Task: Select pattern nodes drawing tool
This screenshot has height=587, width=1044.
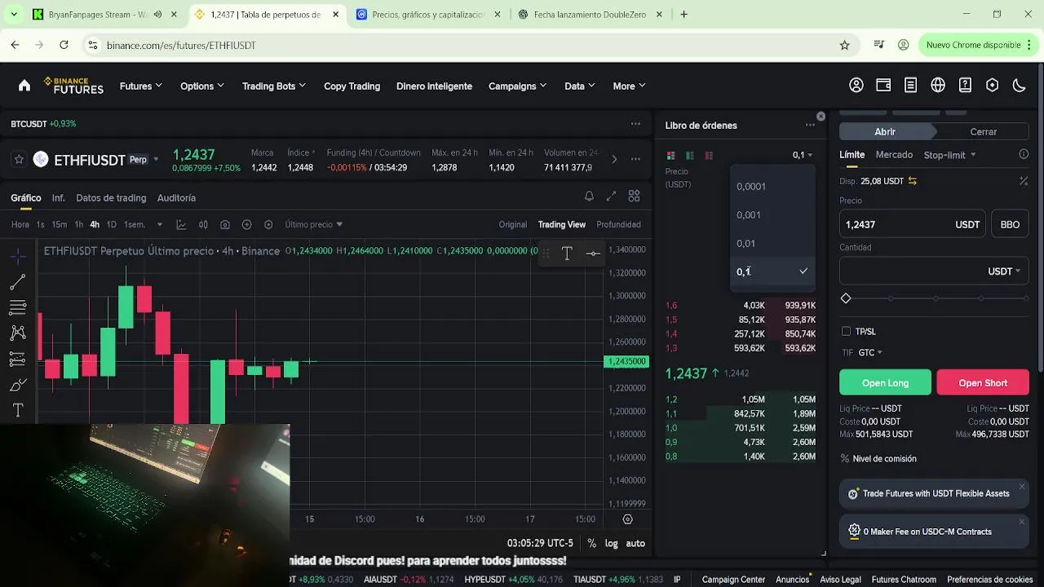Action: [18, 333]
